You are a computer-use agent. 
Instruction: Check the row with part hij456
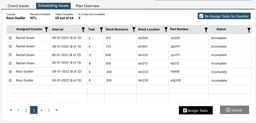tap(10, 72)
